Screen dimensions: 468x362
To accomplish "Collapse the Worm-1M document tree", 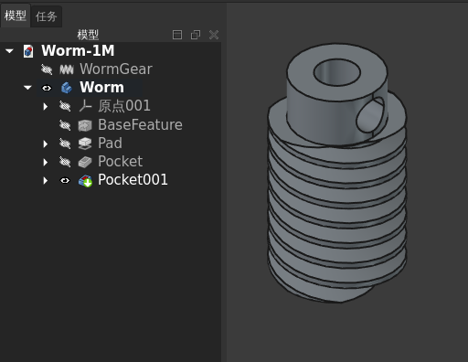I will pyautogui.click(x=9, y=51).
